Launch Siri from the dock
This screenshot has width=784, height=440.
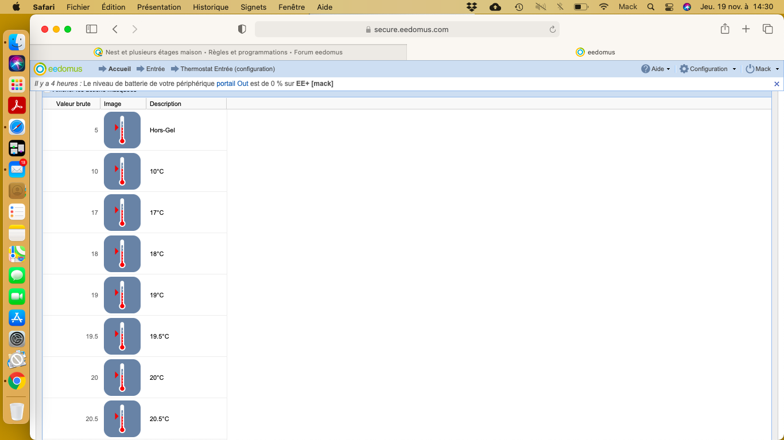(x=17, y=63)
